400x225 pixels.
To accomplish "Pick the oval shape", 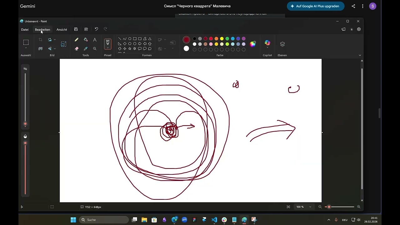I will pos(130,39).
